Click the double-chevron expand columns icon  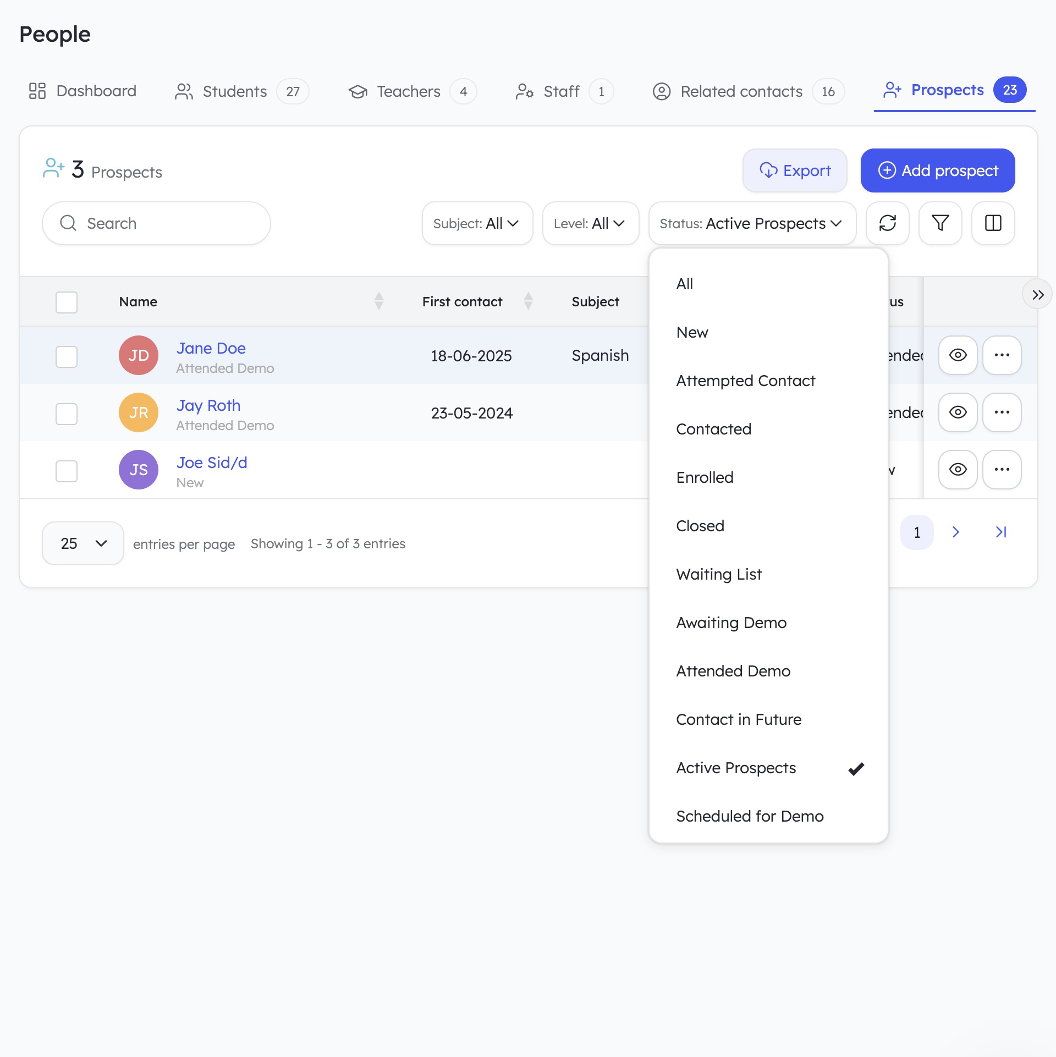click(x=1037, y=295)
